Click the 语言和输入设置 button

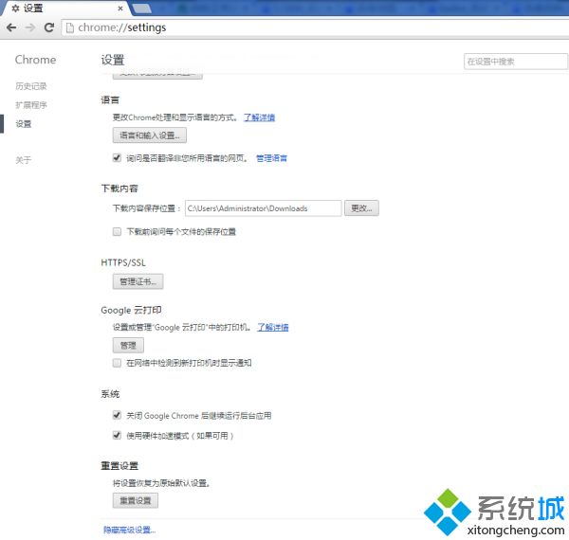[150, 135]
